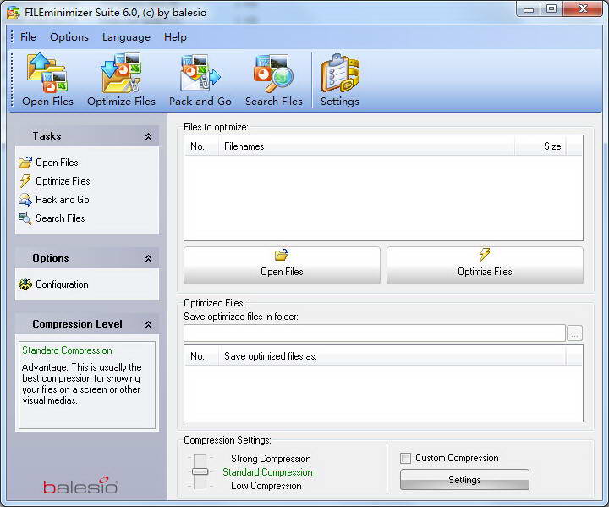Click the Search Files toolbar icon
The width and height of the screenshot is (609, 507).
click(273, 73)
